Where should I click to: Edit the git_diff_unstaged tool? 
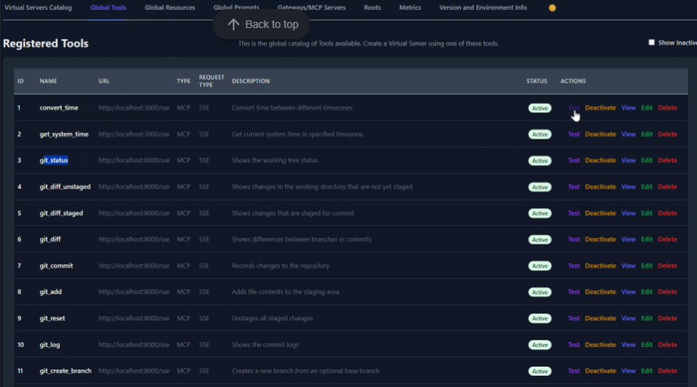coord(646,187)
